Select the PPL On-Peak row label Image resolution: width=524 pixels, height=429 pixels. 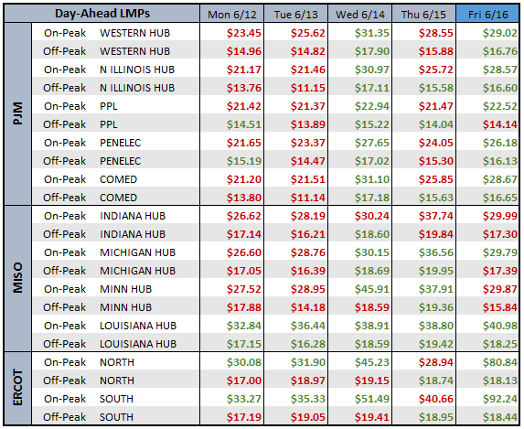click(80, 106)
